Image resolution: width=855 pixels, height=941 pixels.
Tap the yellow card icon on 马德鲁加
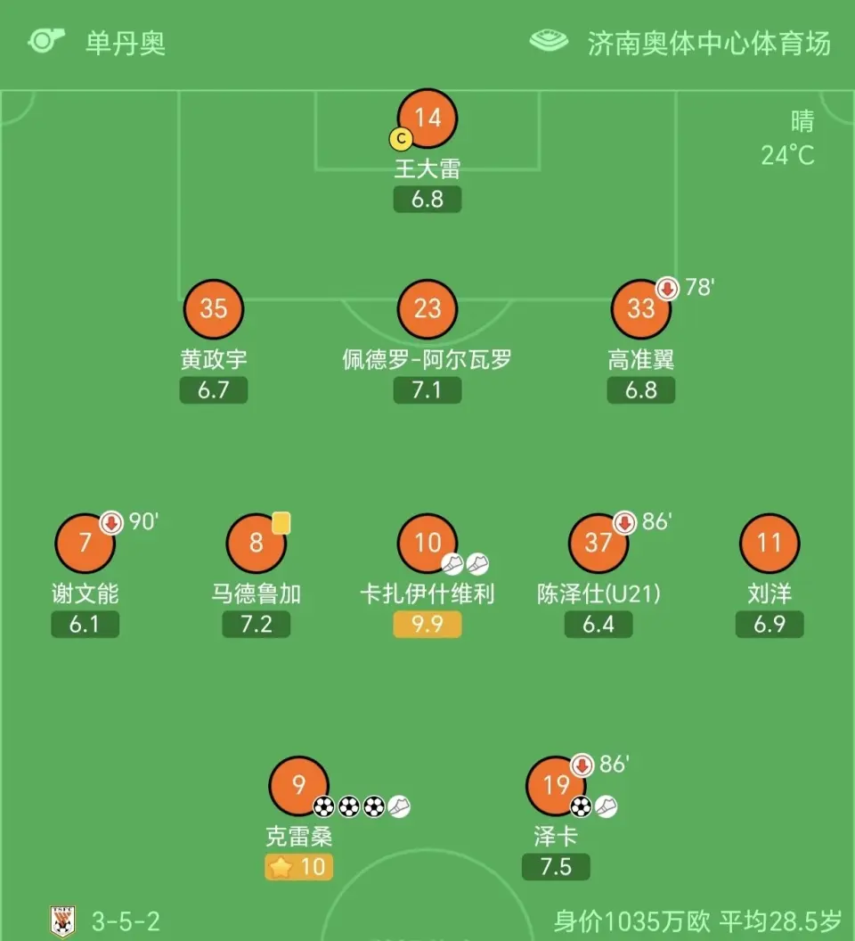tap(281, 523)
